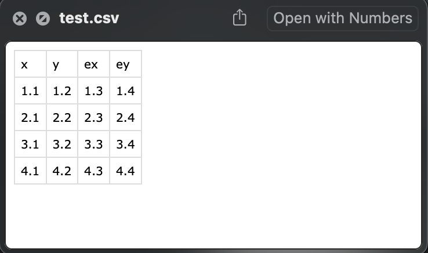
Task: Select the ex column header cell
Action: (x=93, y=64)
